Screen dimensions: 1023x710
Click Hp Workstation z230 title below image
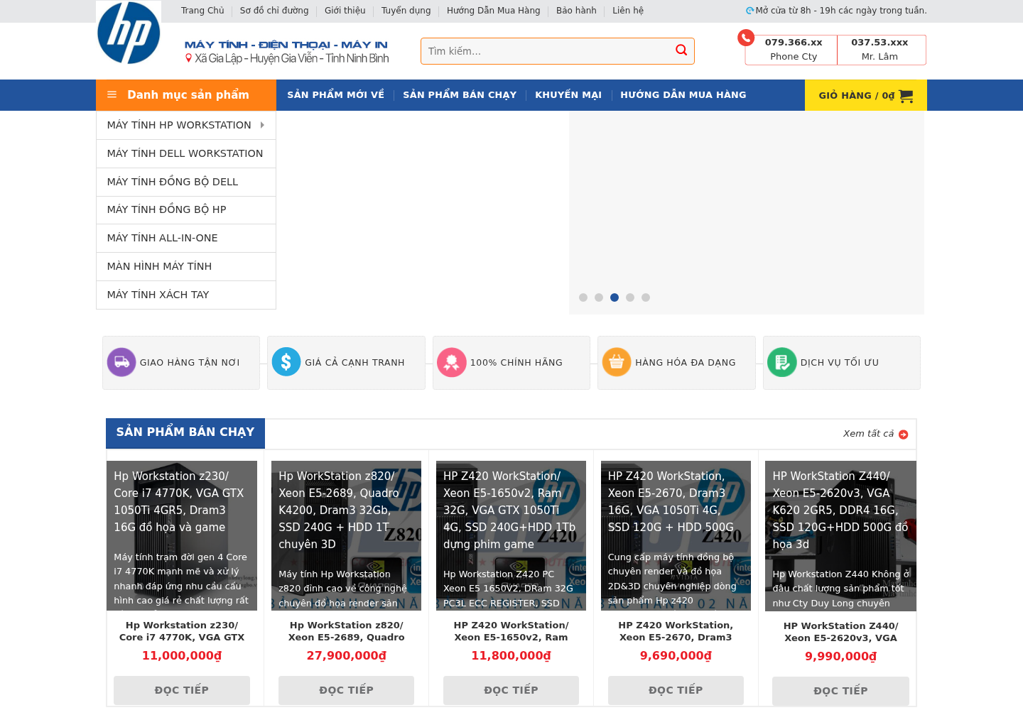pos(182,631)
